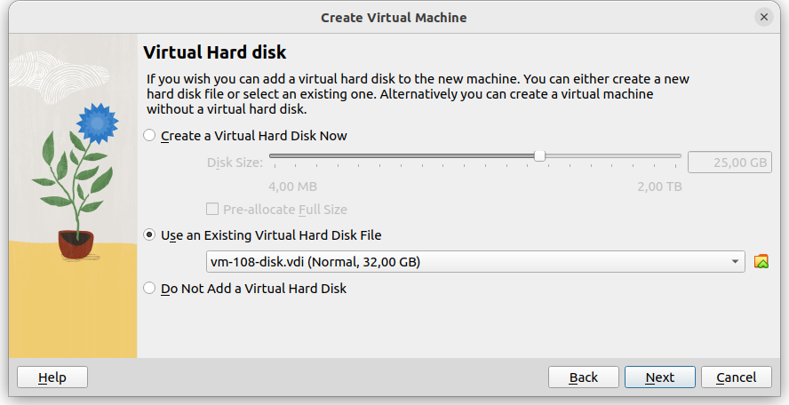Proceed with the Next button

[659, 377]
